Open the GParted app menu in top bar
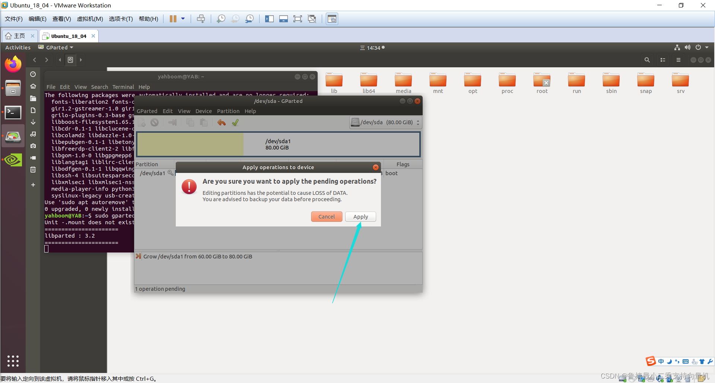 coord(56,48)
